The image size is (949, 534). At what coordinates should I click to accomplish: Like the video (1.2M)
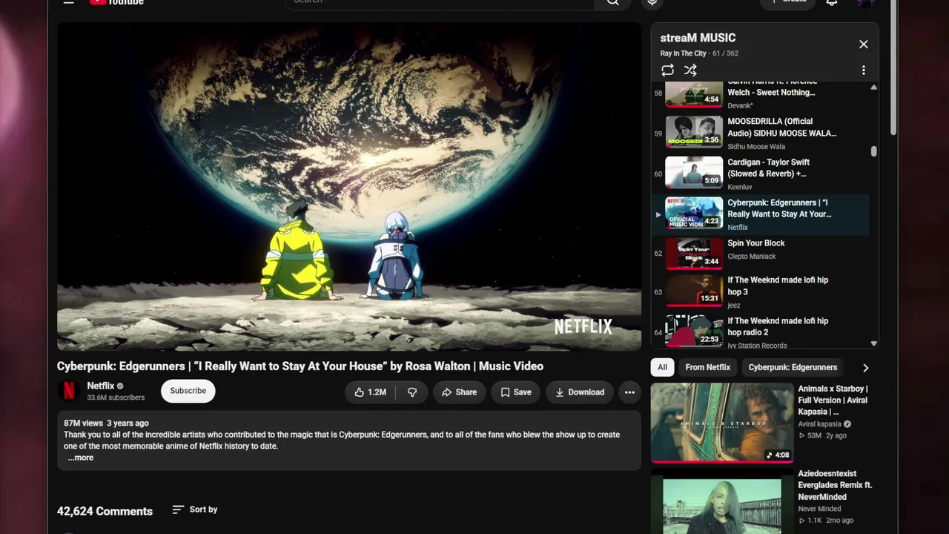pyautogui.click(x=370, y=392)
